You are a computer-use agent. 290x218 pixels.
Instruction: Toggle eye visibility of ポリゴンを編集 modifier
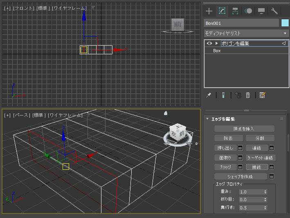pos(209,43)
